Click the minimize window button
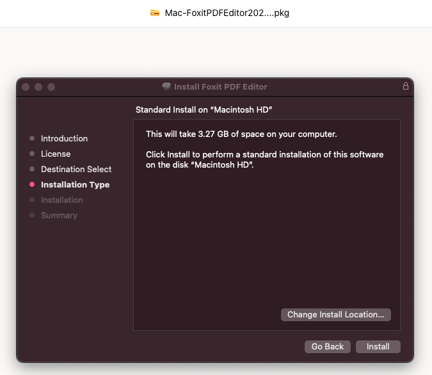 pyautogui.click(x=38, y=87)
